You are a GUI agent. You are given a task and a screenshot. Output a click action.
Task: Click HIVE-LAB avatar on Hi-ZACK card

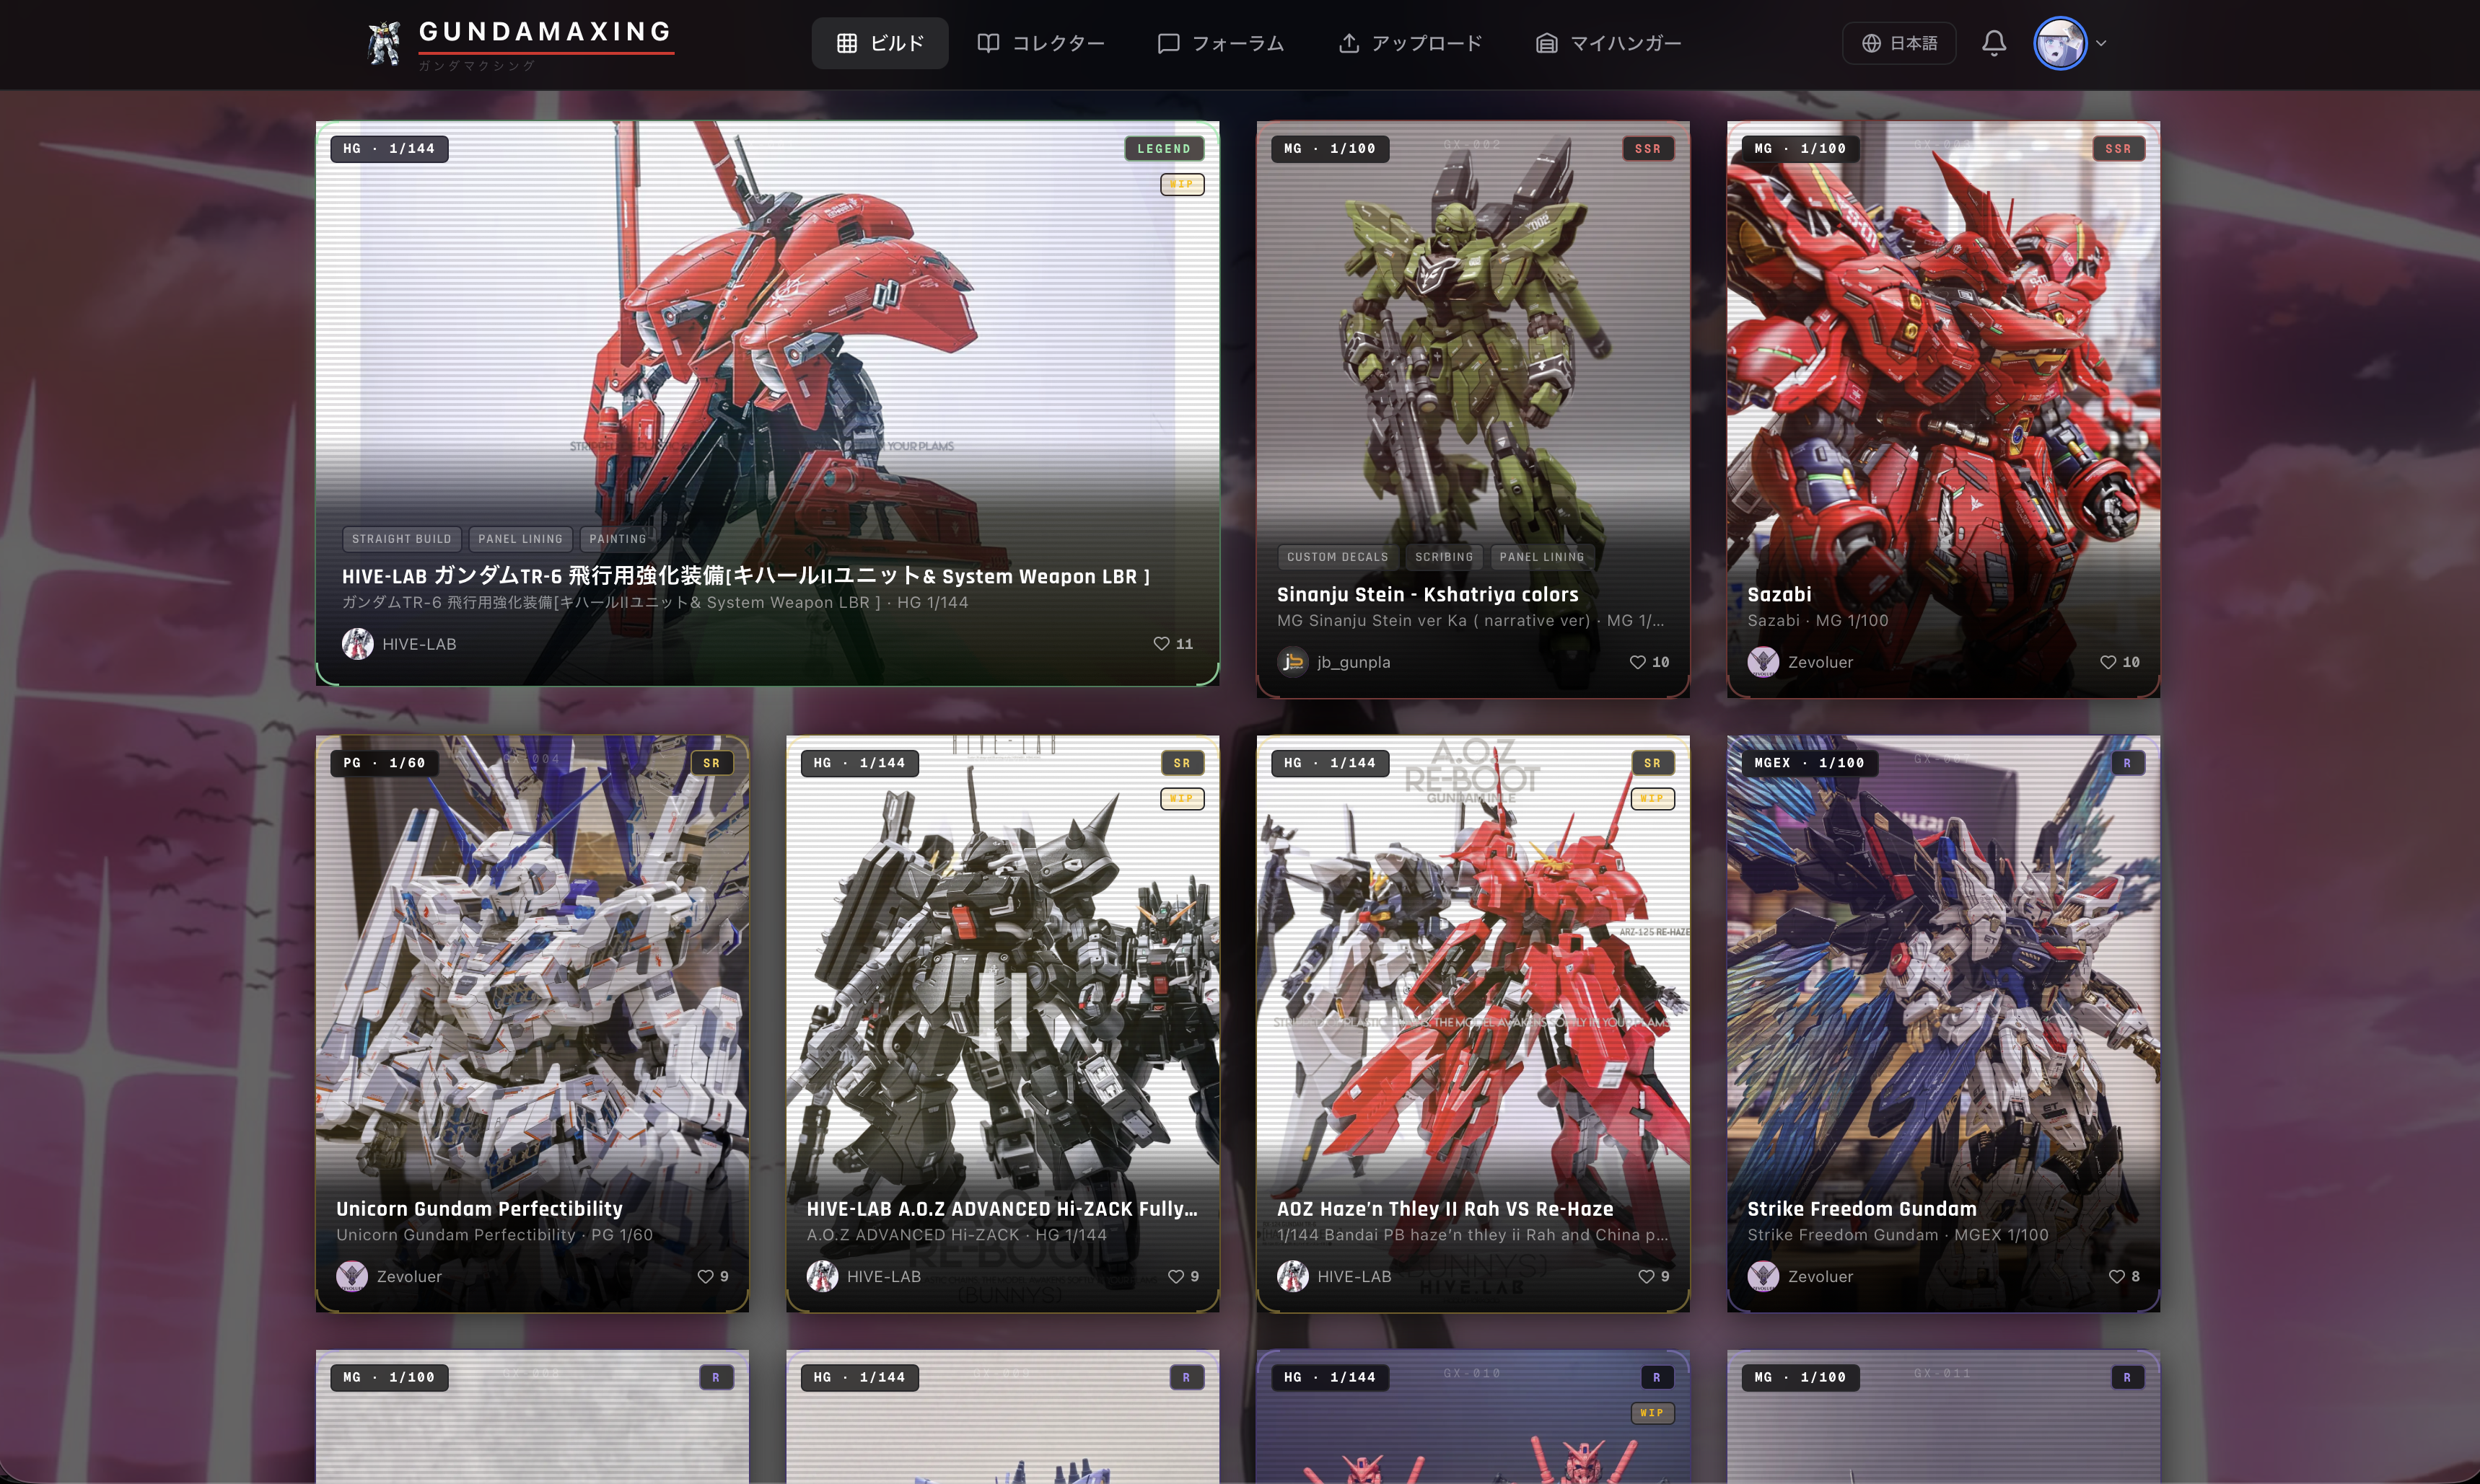[823, 1277]
